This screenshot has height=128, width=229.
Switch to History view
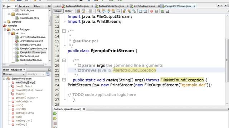tap(69, 11)
